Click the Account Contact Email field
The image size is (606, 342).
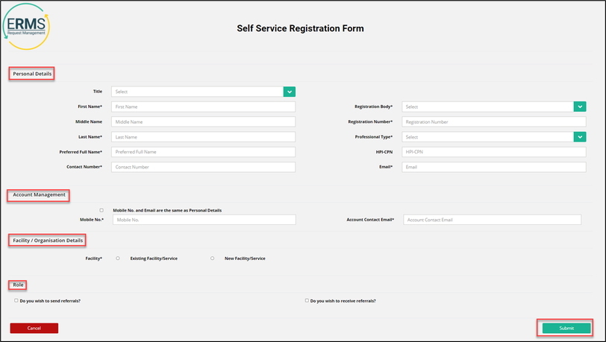pos(492,220)
